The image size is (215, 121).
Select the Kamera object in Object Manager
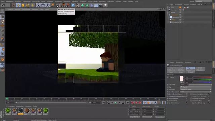point(173,10)
